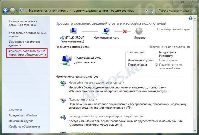The image size is (199, 135).
Task: Click the Неопознанная сеть icon in network map
Action: tap(106, 31)
